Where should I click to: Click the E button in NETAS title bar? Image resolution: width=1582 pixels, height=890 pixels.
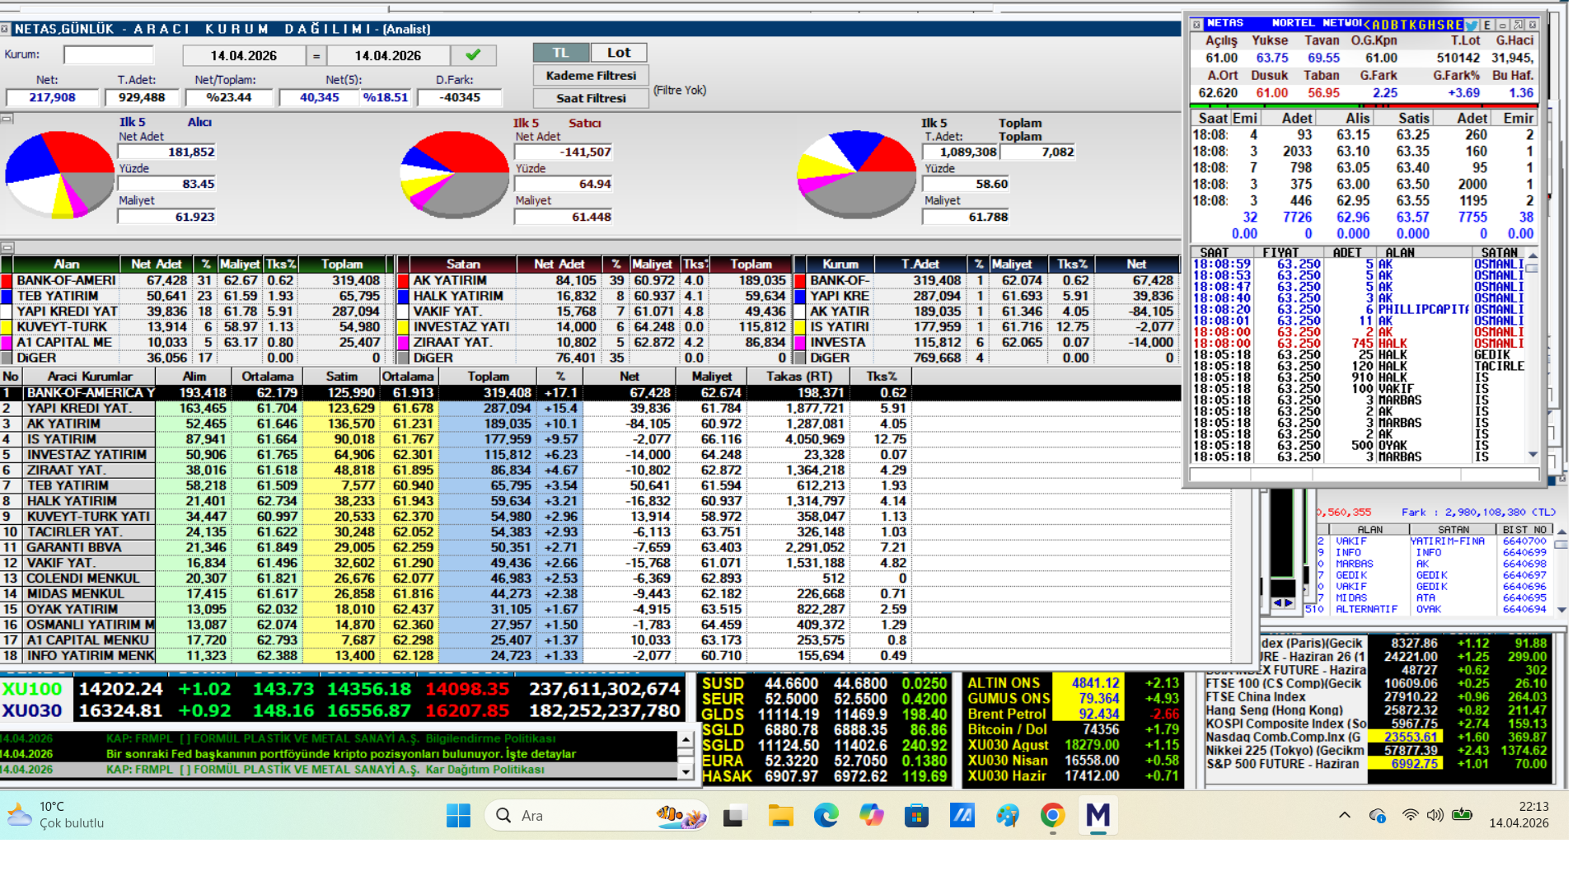coord(1487,25)
